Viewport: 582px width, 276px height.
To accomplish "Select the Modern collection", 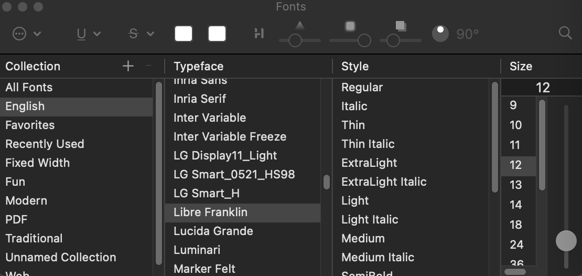I will tap(77, 201).
